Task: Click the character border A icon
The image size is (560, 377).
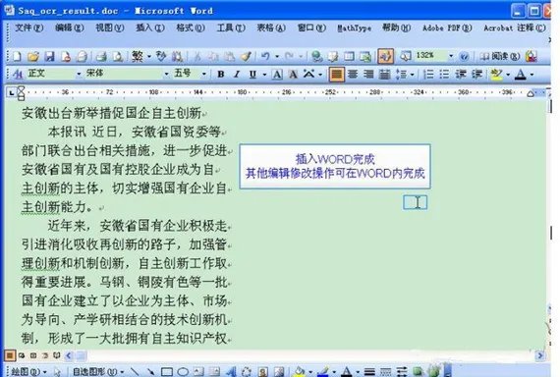Action: 277,75
